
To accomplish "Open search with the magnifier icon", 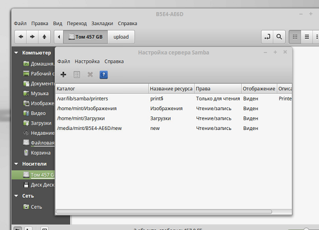I will [279, 37].
